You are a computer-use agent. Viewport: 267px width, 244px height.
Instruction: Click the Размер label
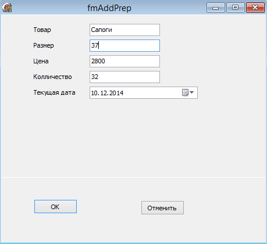(44, 45)
